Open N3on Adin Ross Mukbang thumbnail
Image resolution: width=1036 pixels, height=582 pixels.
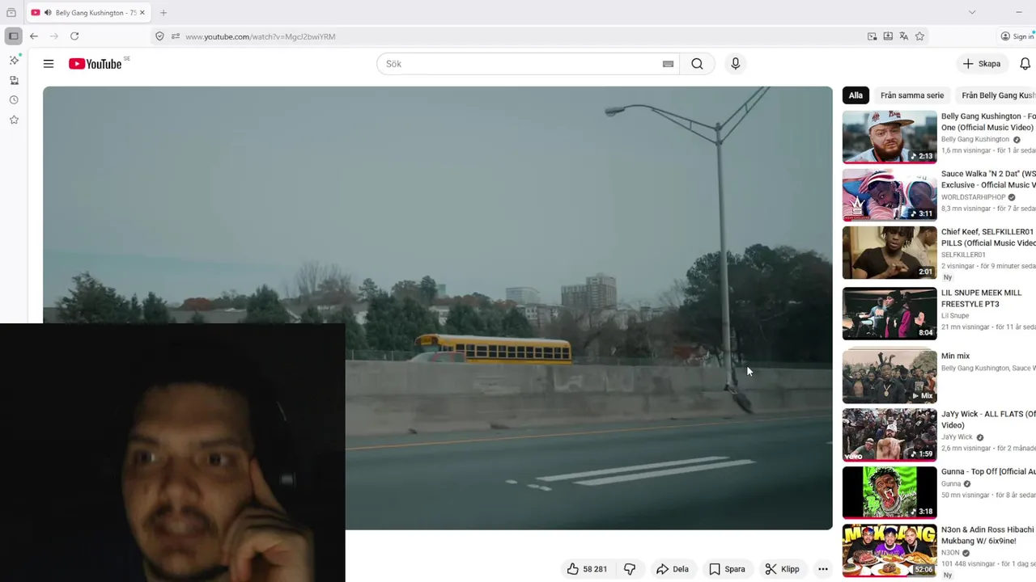[x=890, y=550]
